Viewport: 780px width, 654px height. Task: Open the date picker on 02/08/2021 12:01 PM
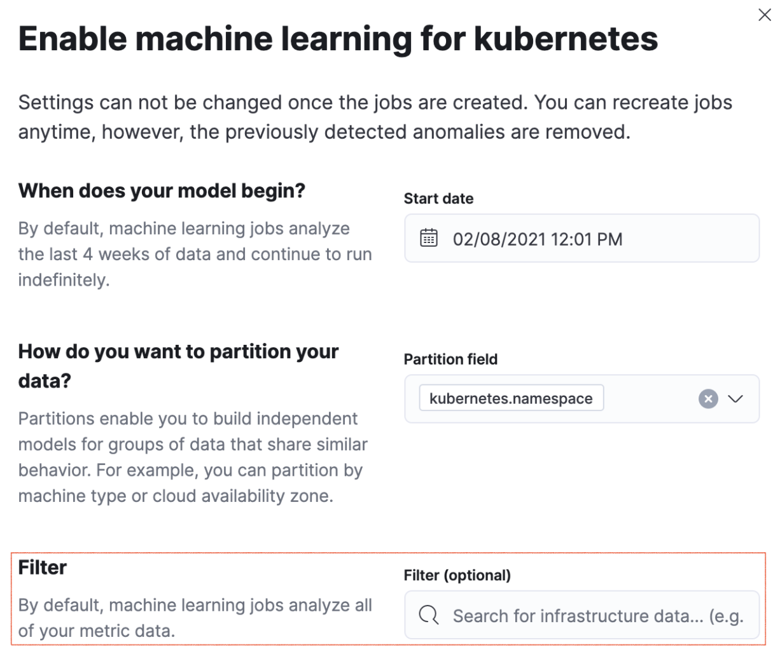click(x=538, y=239)
